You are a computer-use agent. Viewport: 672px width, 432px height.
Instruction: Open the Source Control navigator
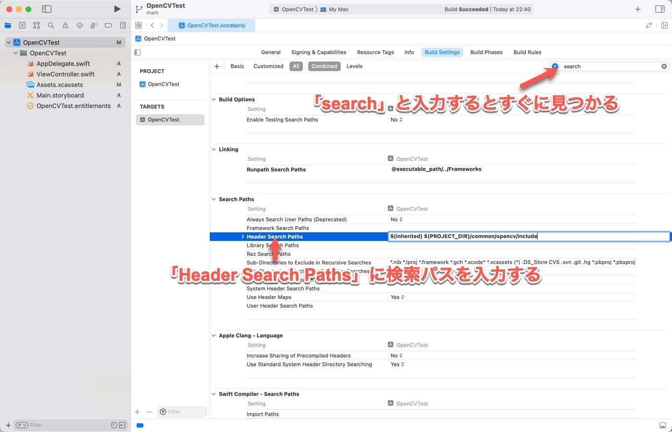coord(22,25)
